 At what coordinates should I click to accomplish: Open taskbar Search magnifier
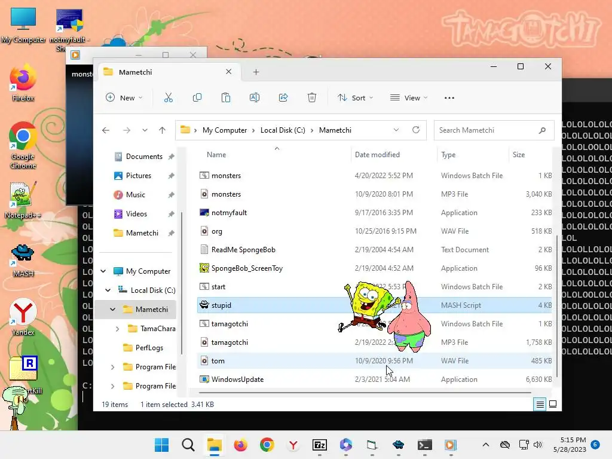click(188, 445)
